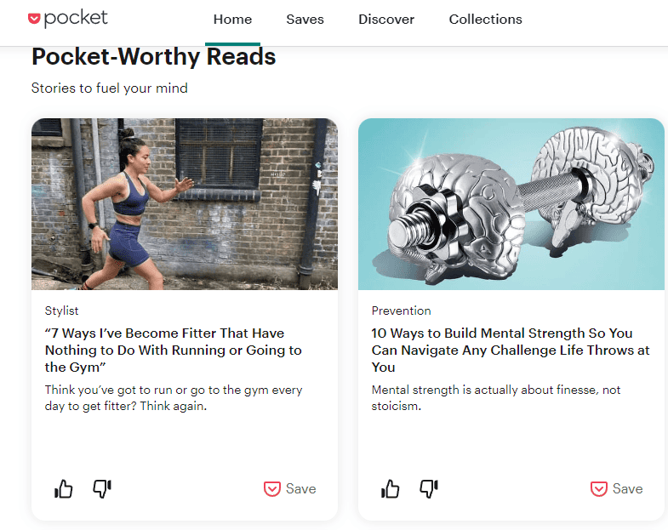The image size is (668, 530).
Task: Click the 'pocket' wordmark text
Action: point(76,19)
